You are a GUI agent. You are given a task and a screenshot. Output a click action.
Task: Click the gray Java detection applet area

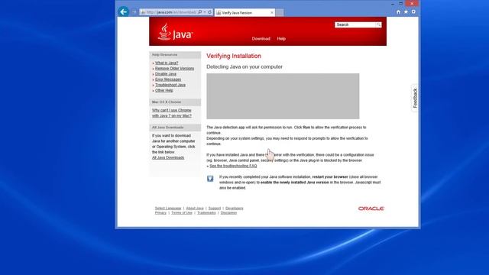pos(283,96)
